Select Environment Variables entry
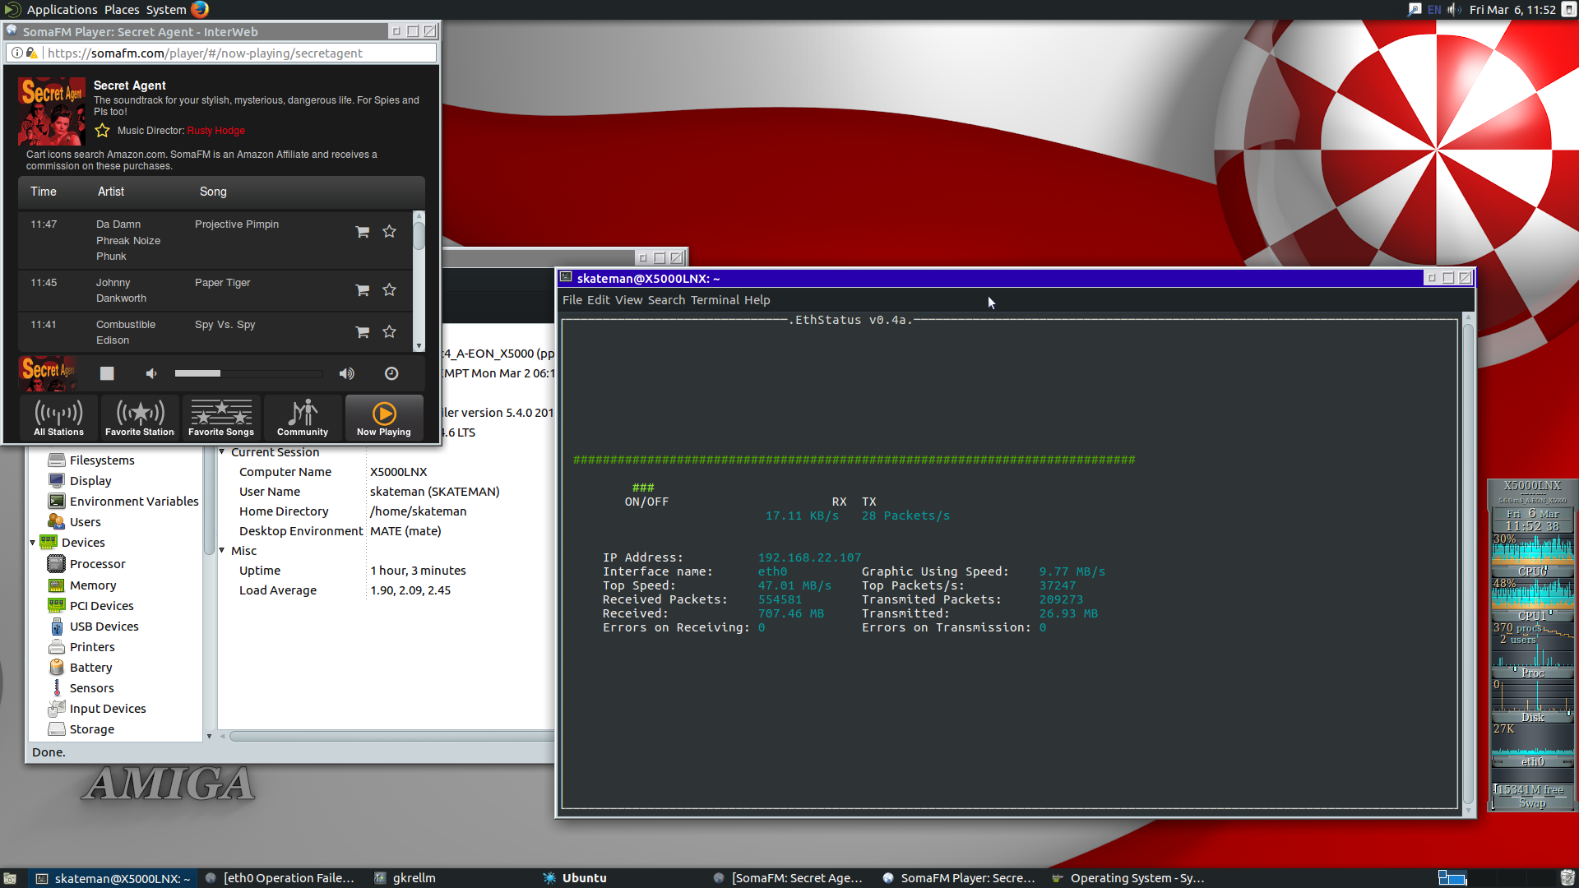The width and height of the screenshot is (1579, 888). coord(134,502)
